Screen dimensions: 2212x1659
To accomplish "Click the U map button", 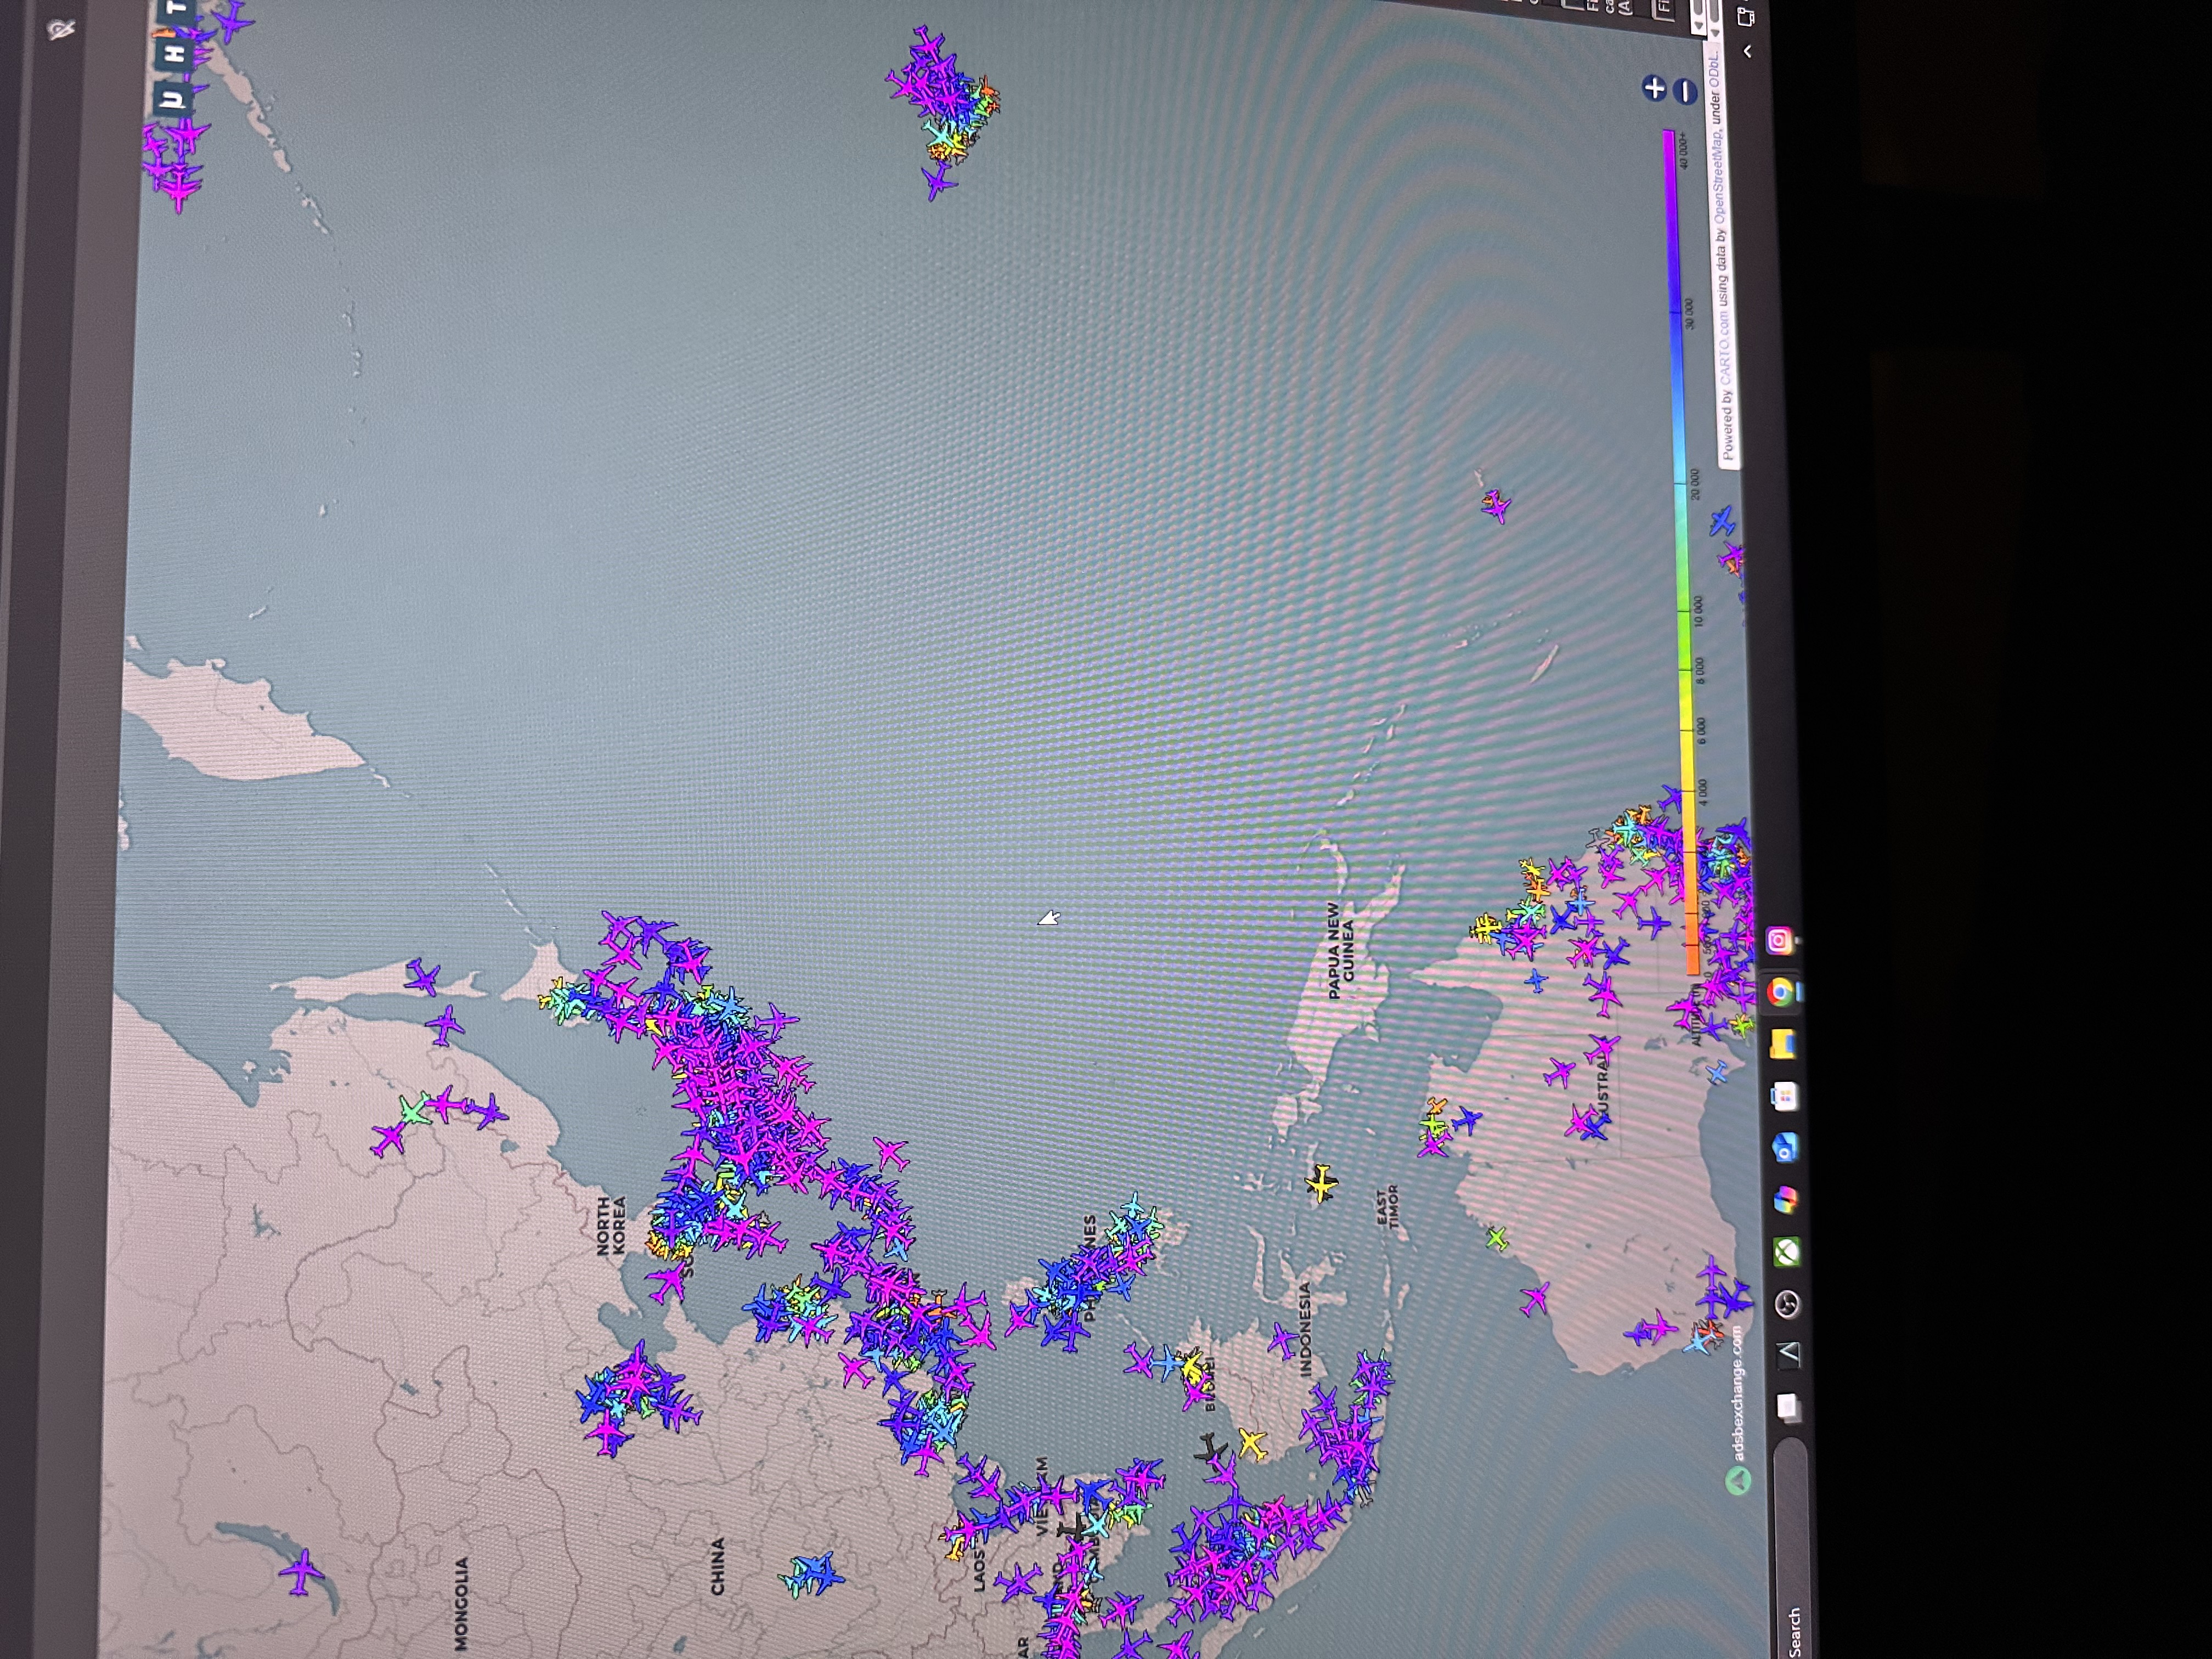I will coord(174,98).
